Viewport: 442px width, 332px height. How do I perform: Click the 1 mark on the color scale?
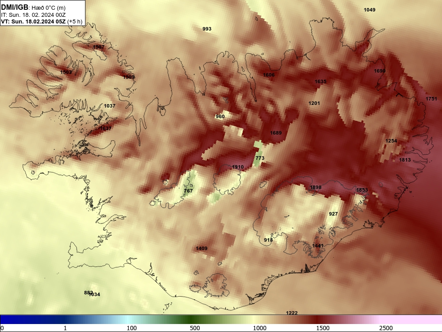point(65,328)
